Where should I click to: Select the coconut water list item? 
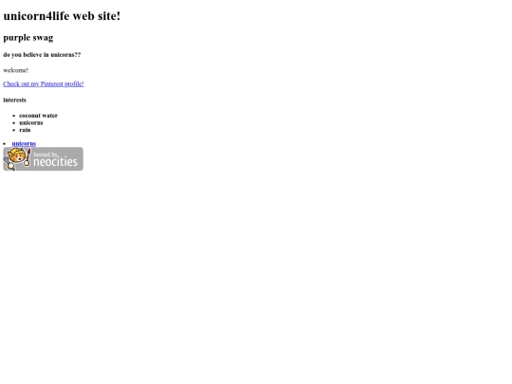point(38,116)
